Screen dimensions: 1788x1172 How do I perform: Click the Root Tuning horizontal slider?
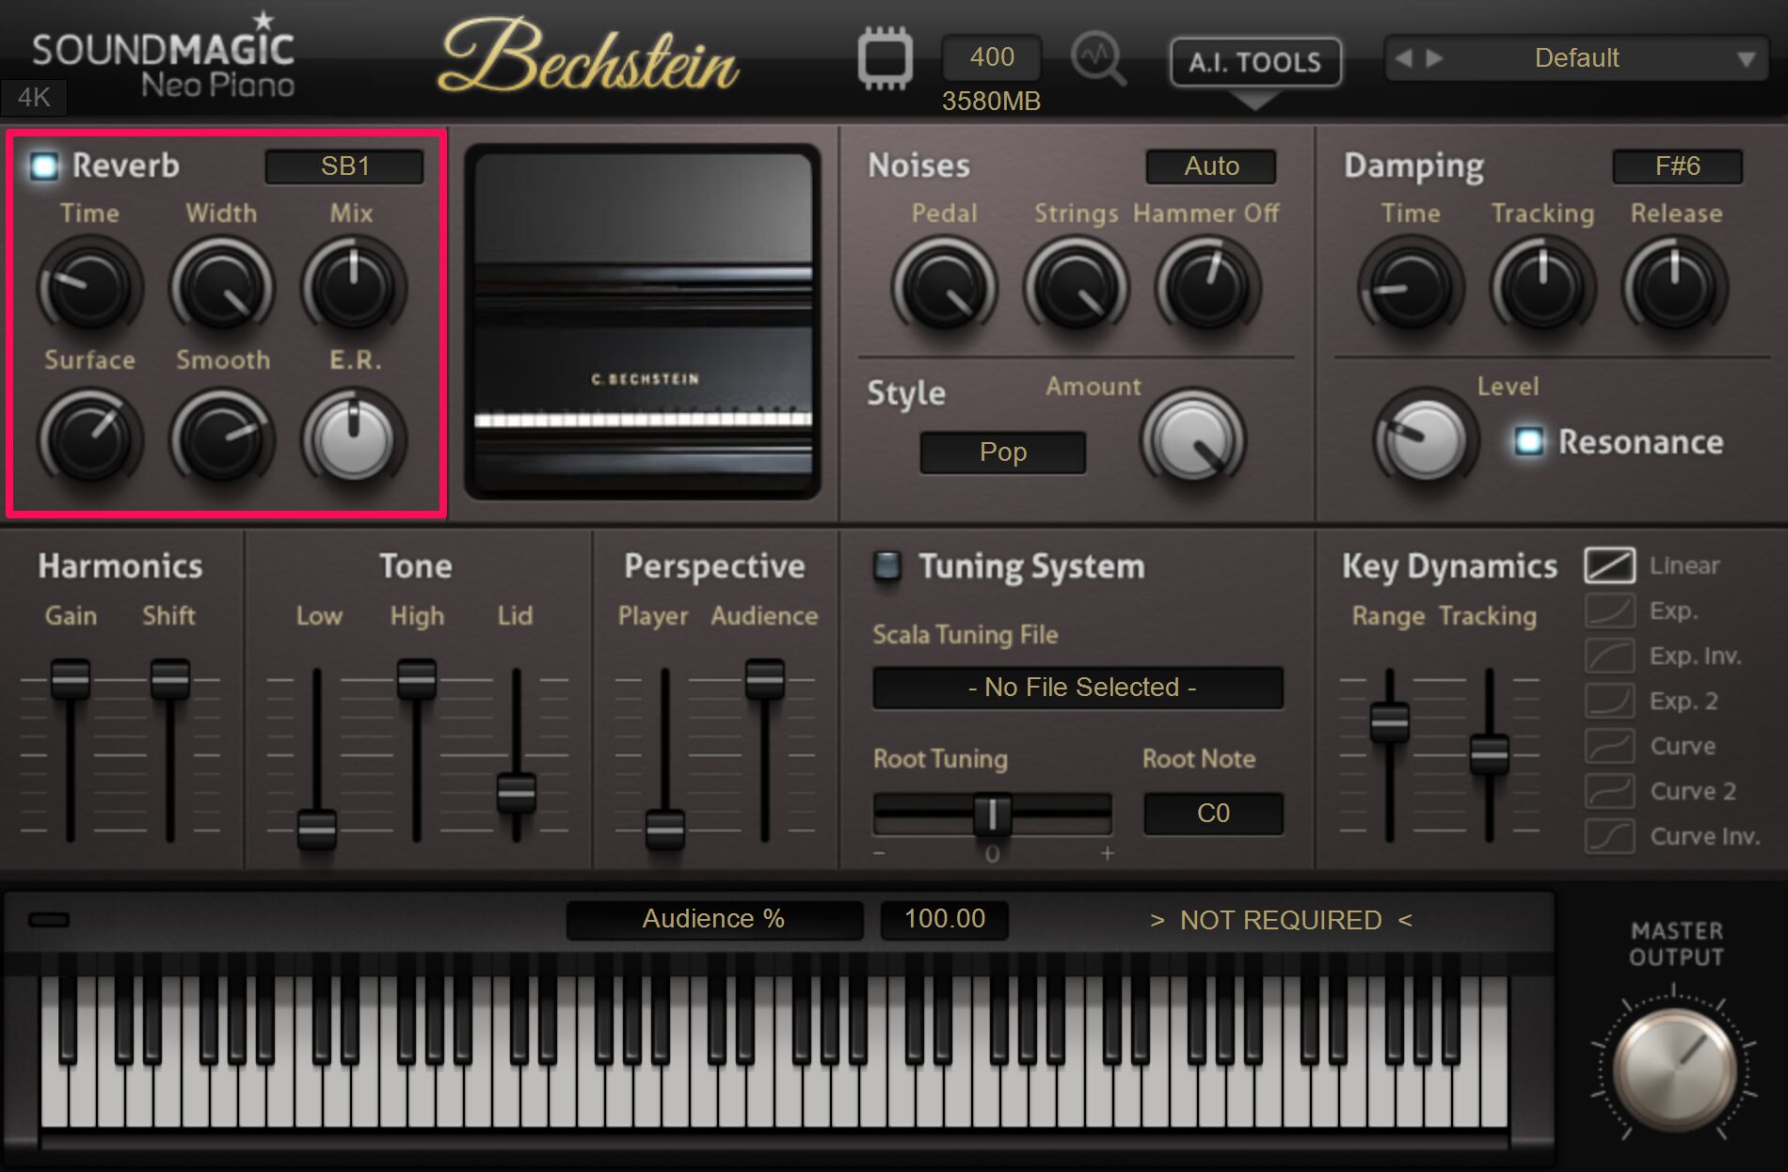point(992,815)
